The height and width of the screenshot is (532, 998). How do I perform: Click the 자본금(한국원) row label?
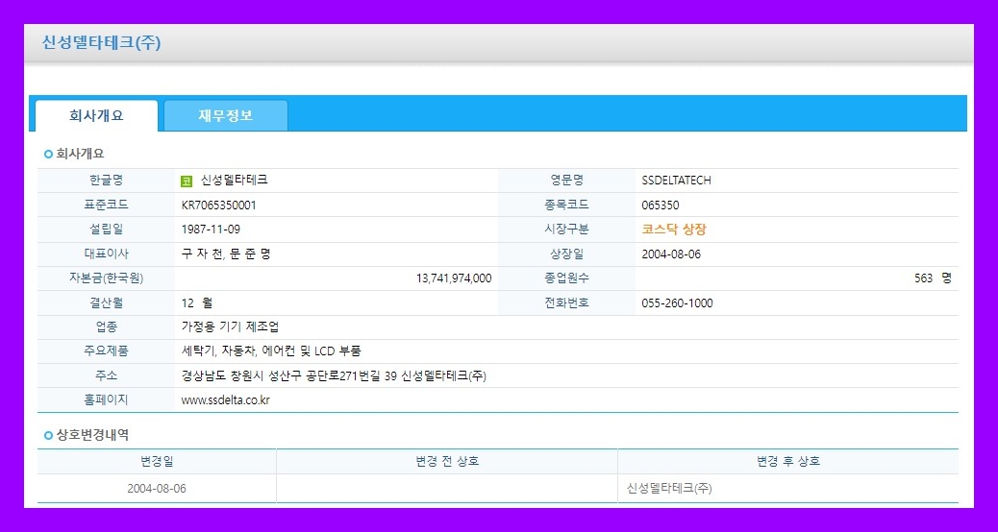point(106,278)
